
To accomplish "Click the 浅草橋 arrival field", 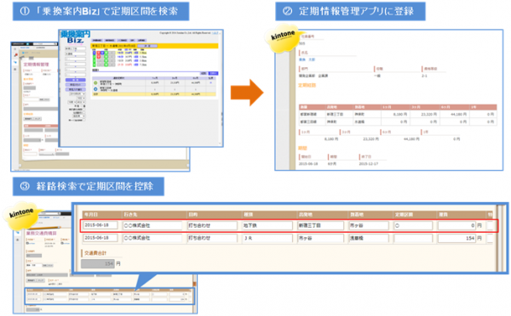I will click(369, 238).
